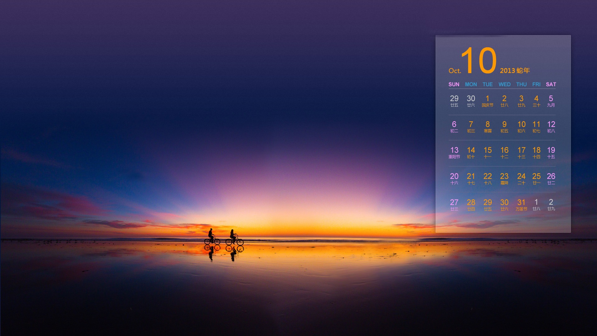Click October 19 in Saturday column
Viewport: 597px width, 336px height.
[x=551, y=152]
